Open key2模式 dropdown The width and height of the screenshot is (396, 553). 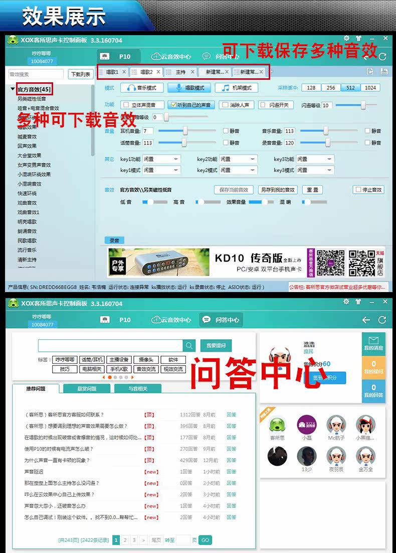pyautogui.click(x=238, y=170)
